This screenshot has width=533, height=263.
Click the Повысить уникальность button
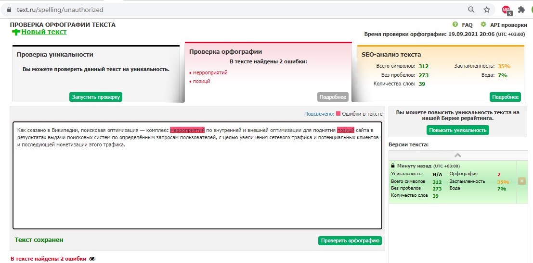(457, 130)
